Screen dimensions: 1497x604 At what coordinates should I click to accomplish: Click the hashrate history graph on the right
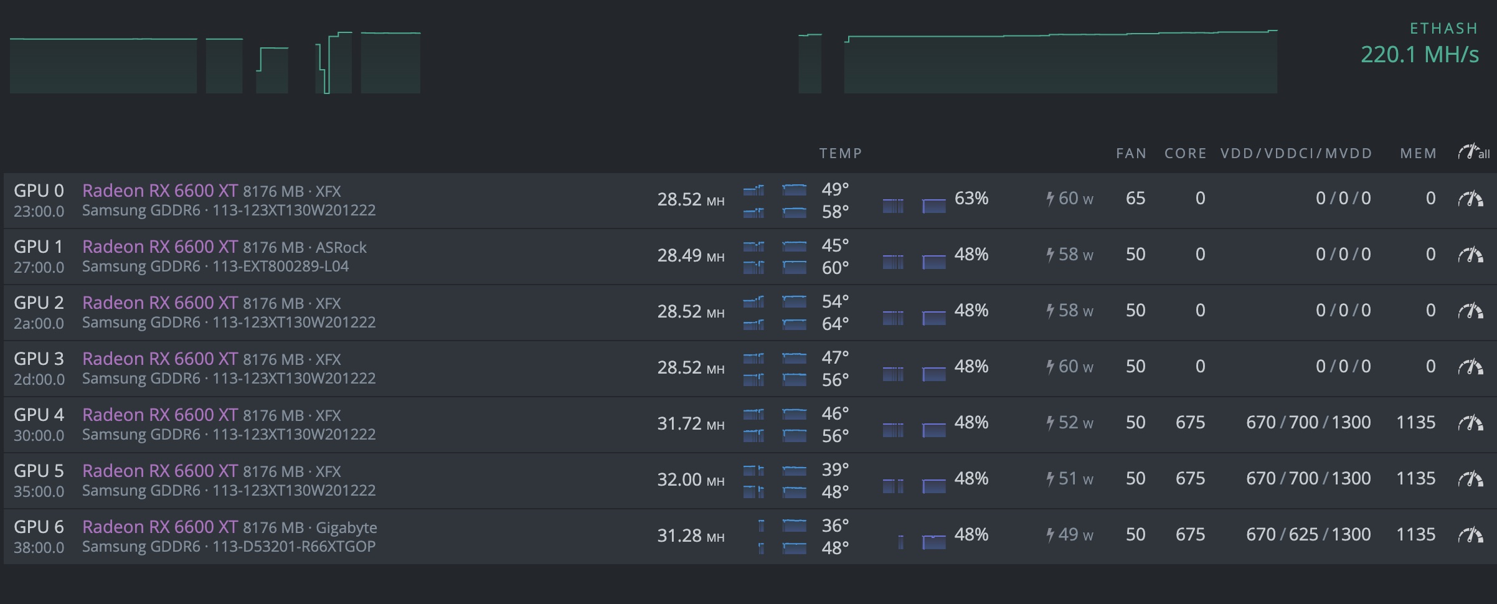[1060, 64]
